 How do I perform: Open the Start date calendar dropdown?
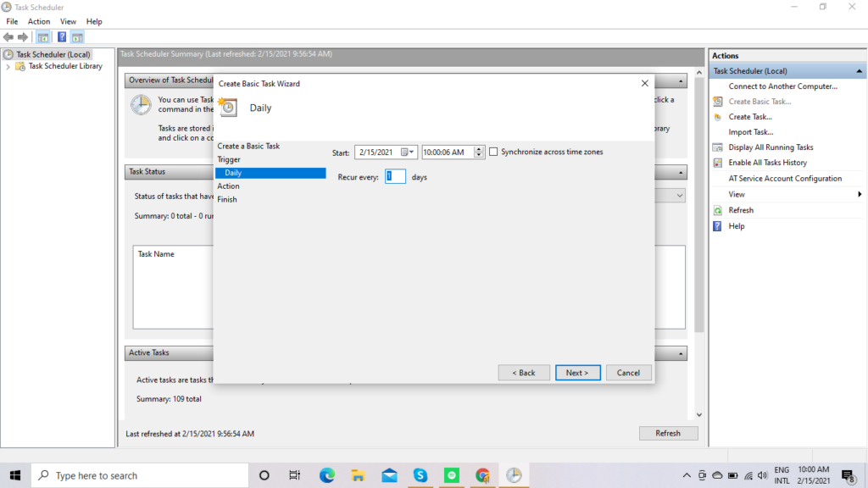pos(408,152)
